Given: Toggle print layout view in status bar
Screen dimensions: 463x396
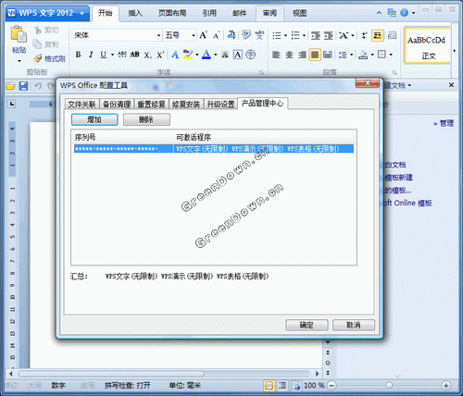Looking at the screenshot, I should pos(269,385).
